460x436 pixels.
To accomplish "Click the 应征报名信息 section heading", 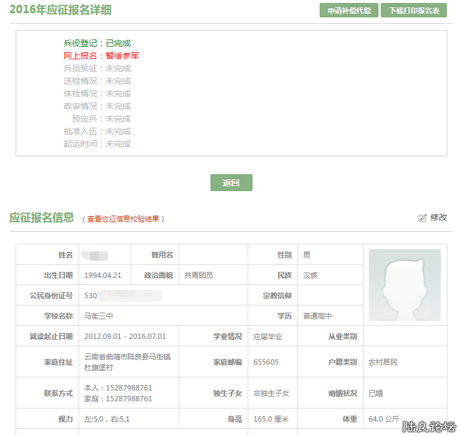I will (x=41, y=217).
